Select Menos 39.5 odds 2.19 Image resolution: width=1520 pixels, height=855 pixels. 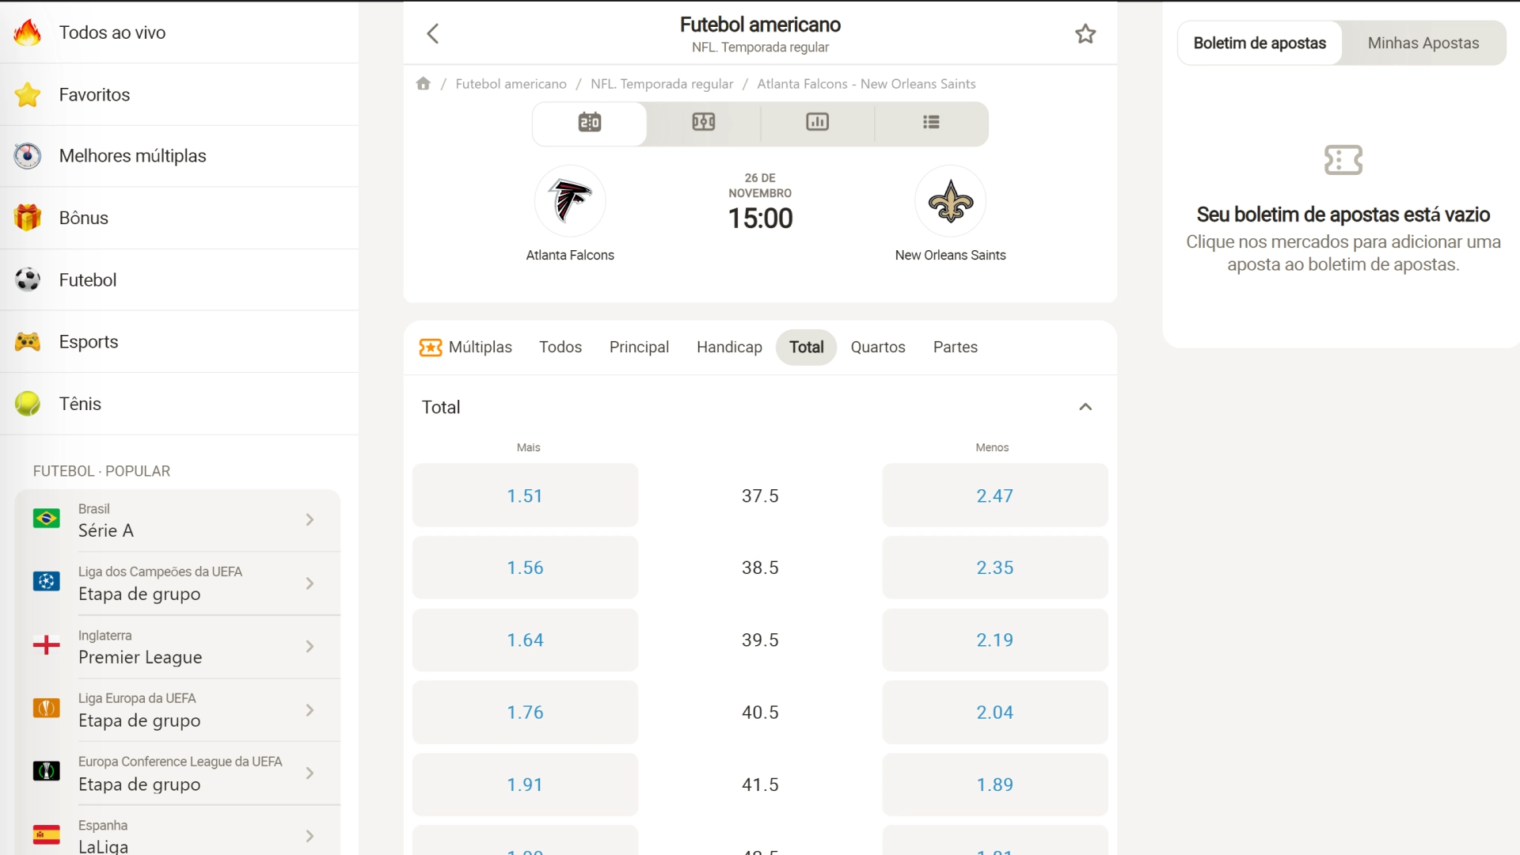pyautogui.click(x=994, y=640)
